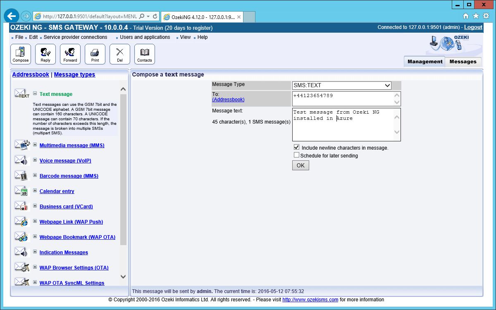Click the Print toolbar icon
The image size is (496, 310).
click(x=95, y=54)
